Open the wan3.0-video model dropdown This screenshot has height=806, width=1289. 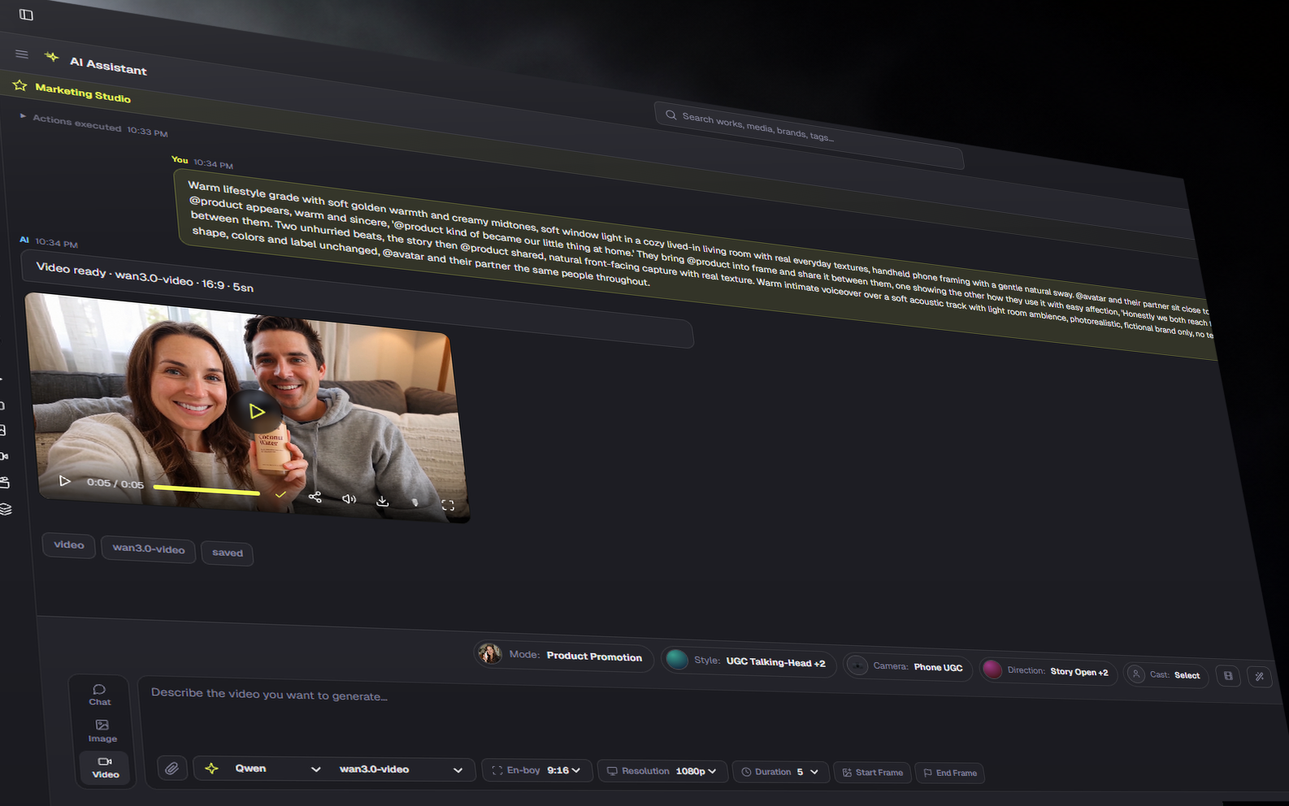[x=401, y=769]
